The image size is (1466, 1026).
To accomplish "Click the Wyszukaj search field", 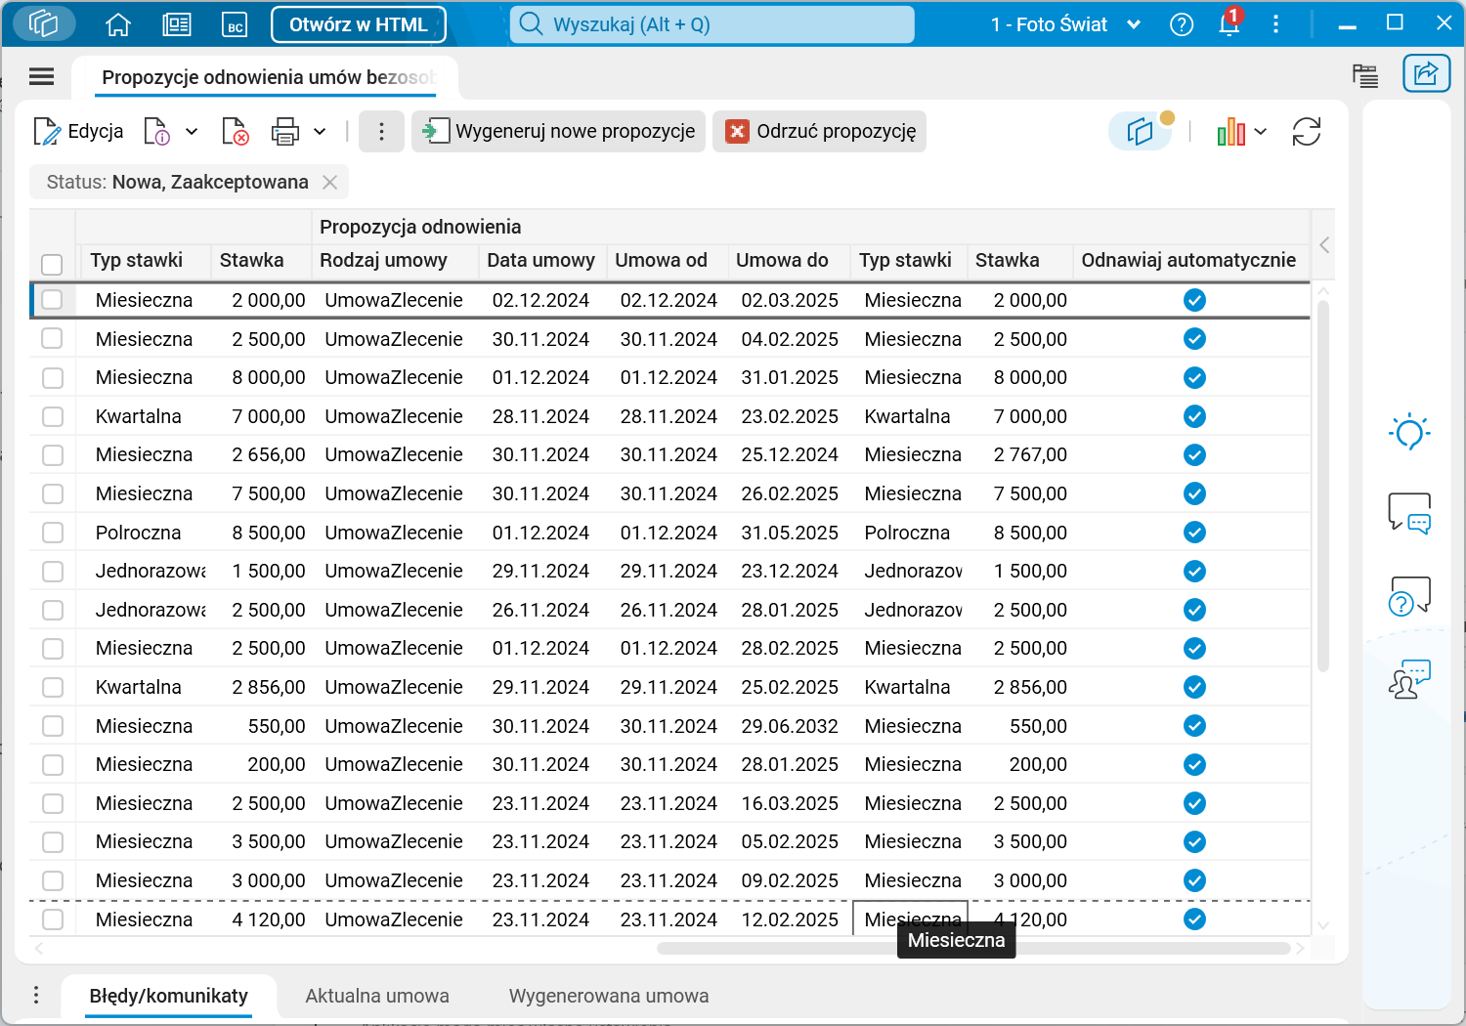I will (x=711, y=24).
